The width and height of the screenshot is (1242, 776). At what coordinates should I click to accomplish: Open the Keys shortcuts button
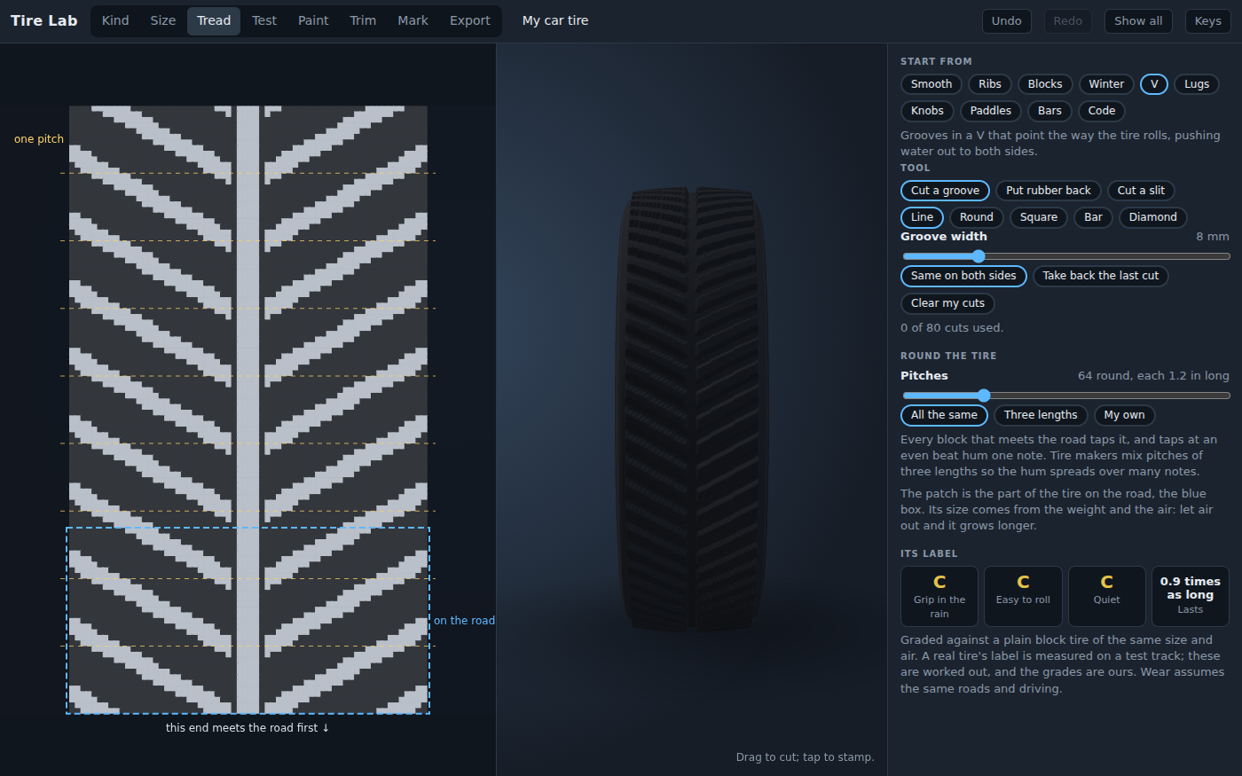point(1207,21)
